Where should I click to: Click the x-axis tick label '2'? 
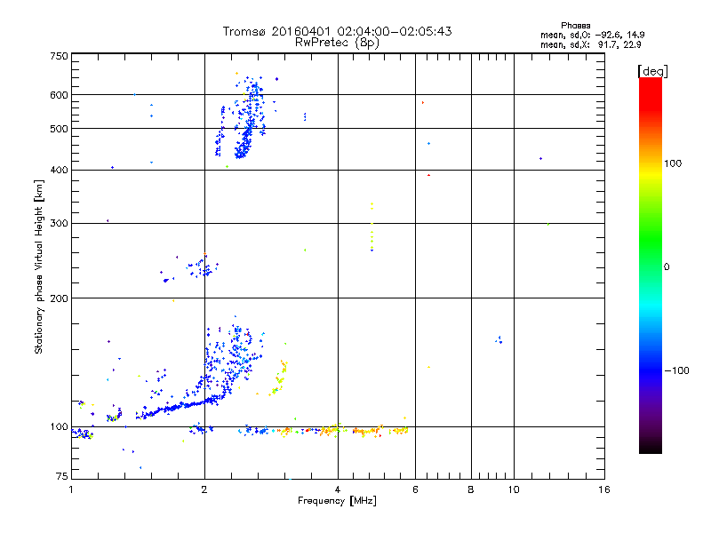click(204, 489)
